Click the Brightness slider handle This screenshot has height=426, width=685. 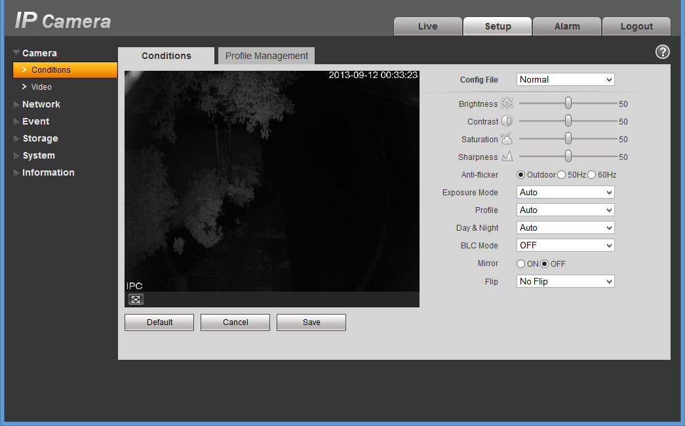click(568, 103)
